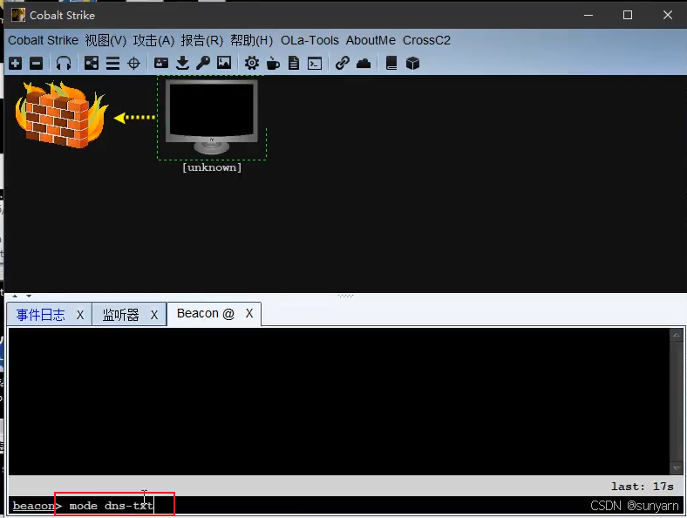The width and height of the screenshot is (687, 518).
Task: Close the 监听器 tab
Action: 154,315
